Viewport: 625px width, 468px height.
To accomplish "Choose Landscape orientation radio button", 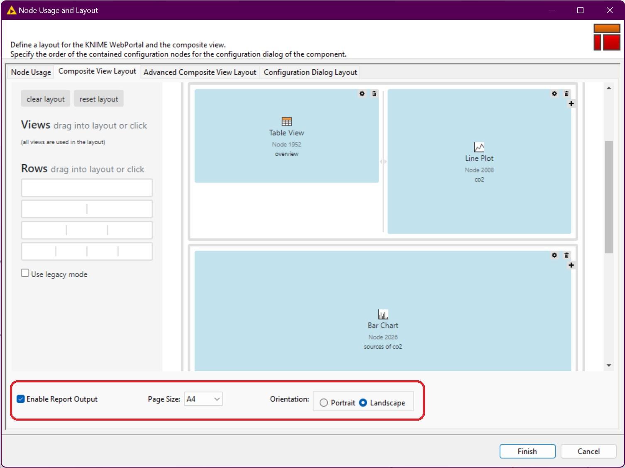I will 363,403.
